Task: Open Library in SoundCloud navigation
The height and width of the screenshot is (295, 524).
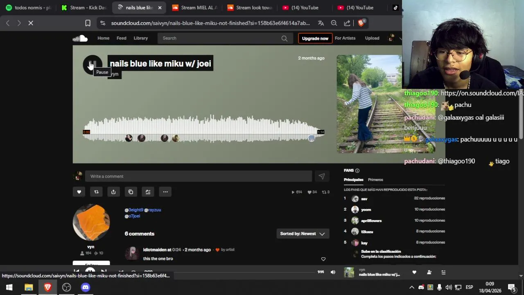Action: tap(141, 38)
